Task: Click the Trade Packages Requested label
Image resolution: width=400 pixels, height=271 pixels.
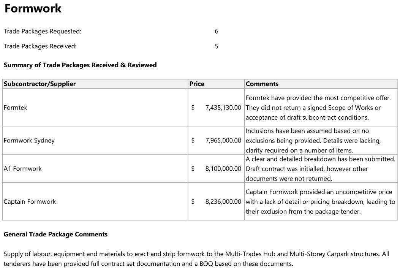Action: coord(43,32)
